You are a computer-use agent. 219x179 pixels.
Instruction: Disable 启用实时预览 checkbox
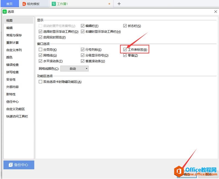click(x=40, y=37)
